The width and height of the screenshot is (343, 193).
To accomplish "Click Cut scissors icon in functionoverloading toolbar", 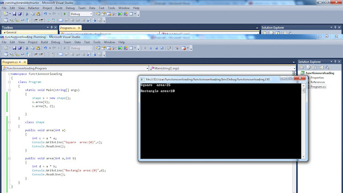I will (x=27, y=48).
